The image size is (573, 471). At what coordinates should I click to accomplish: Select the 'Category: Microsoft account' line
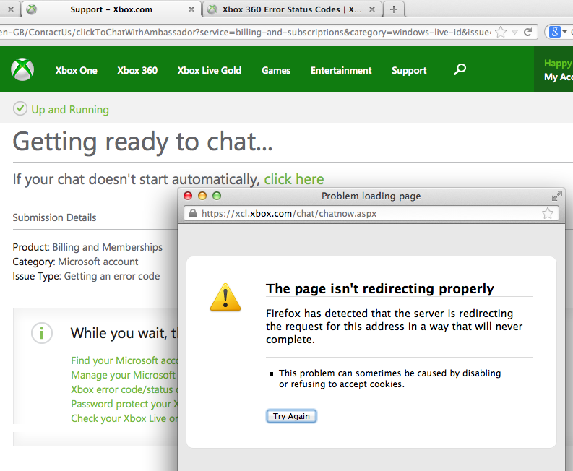[76, 262]
